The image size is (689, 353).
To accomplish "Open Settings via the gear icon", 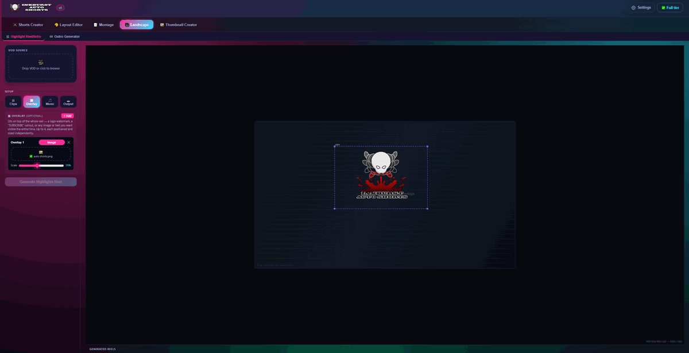I will click(641, 7).
